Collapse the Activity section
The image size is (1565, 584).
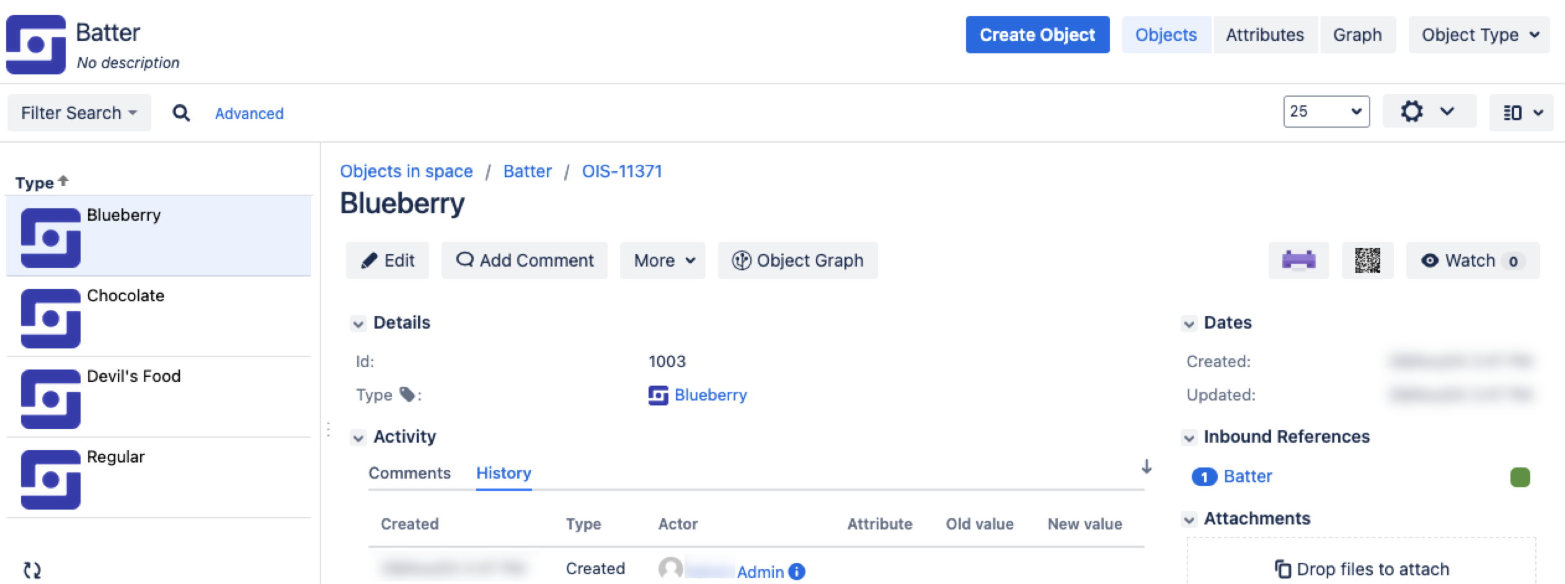pyautogui.click(x=358, y=438)
